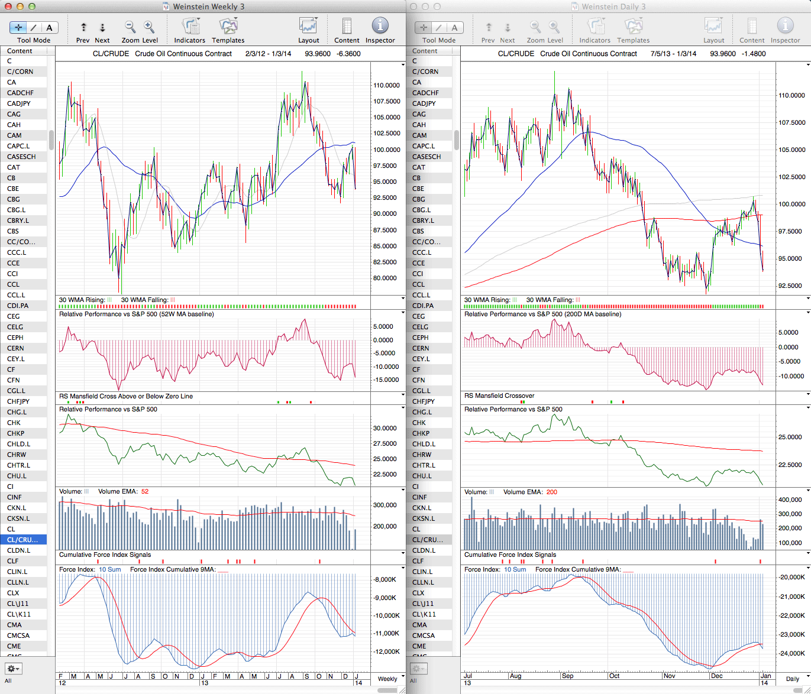Screen dimensions: 811x694
Task: Select CAT symbol in Weekly content list
Action: pyautogui.click(x=14, y=167)
